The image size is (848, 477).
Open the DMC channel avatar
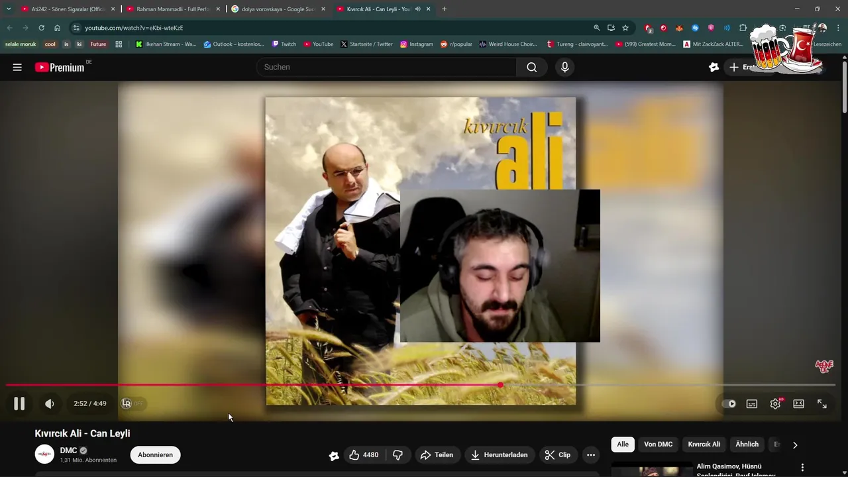(44, 454)
